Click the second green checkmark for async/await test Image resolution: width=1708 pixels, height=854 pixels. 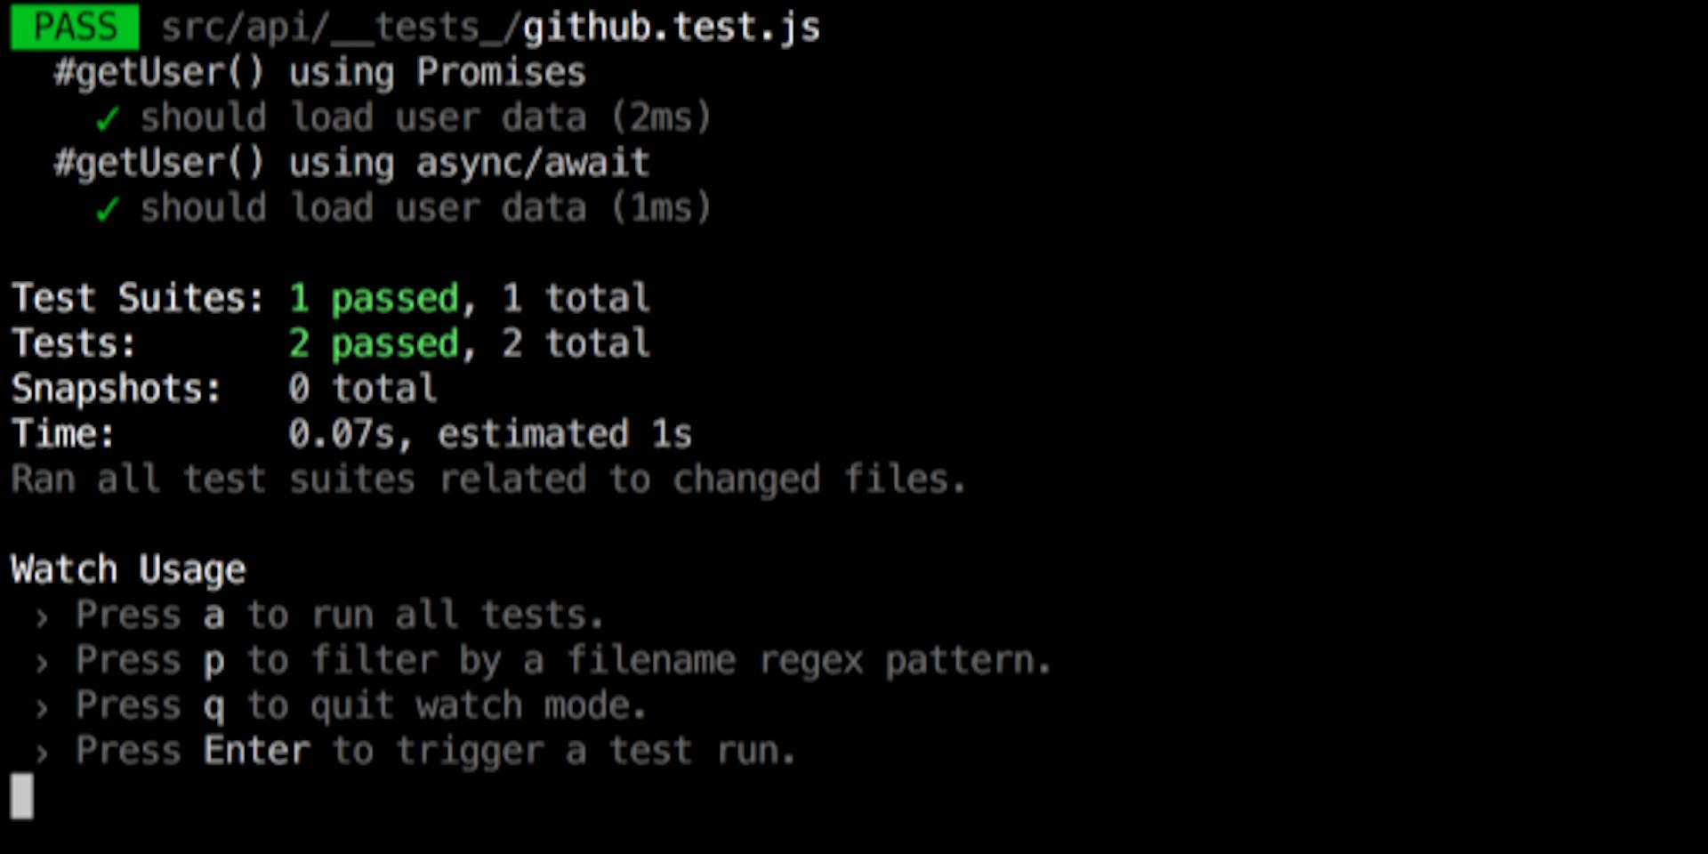point(108,209)
